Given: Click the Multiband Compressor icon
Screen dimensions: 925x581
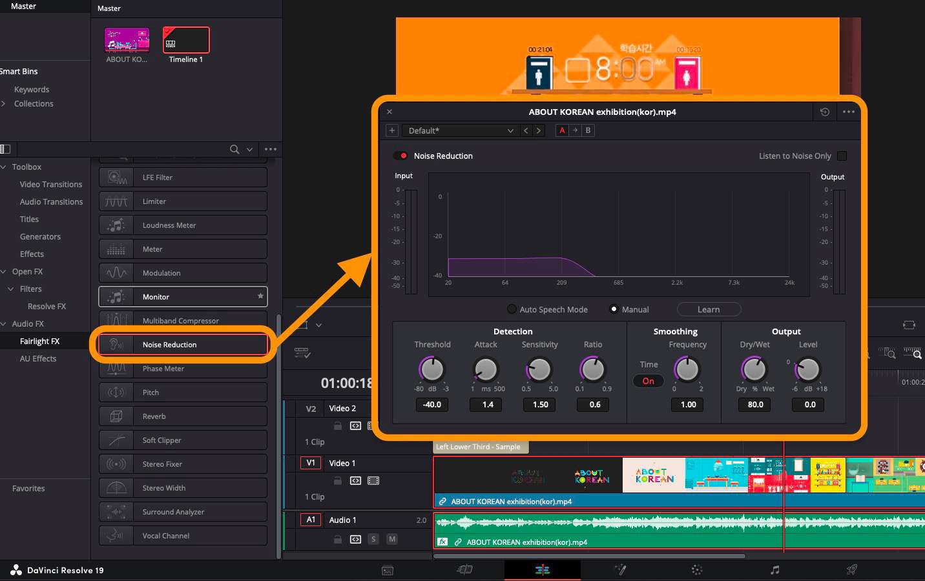Looking at the screenshot, I should point(116,320).
